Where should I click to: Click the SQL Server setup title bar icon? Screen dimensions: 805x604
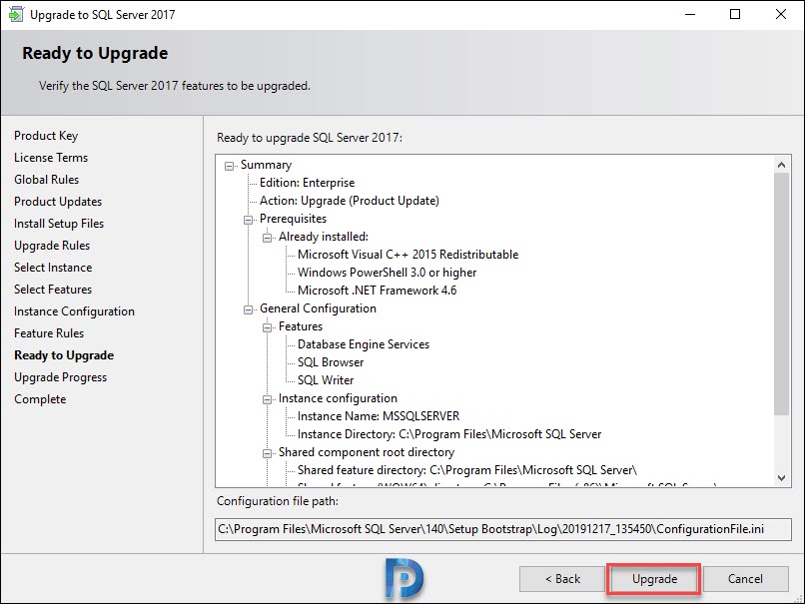point(16,14)
